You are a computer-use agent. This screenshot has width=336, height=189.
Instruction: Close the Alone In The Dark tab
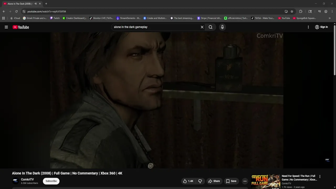[x=40, y=4]
